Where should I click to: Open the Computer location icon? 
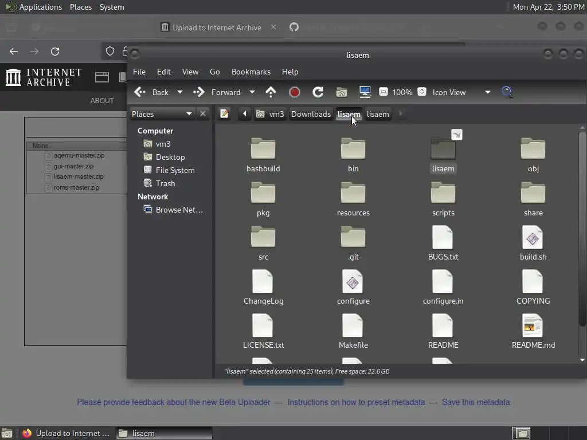pyautogui.click(x=365, y=92)
